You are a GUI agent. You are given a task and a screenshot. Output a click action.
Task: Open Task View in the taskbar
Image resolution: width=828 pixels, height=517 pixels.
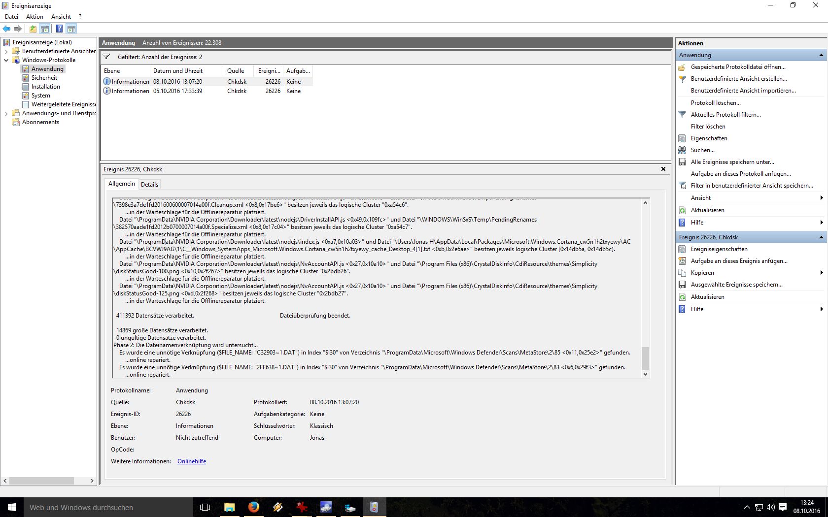pos(205,507)
